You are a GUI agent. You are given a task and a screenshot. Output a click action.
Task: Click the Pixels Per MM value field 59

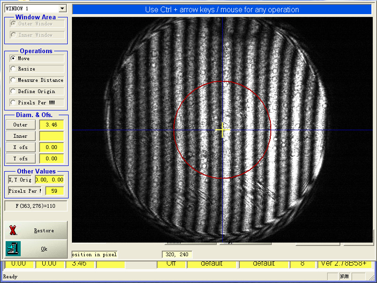coord(54,191)
